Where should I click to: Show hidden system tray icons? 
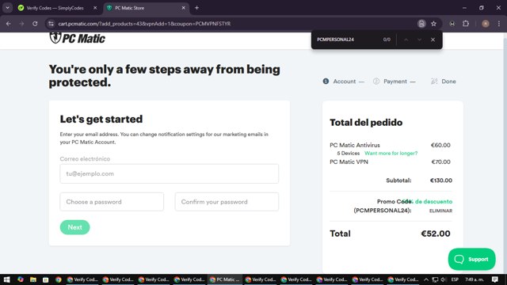pyautogui.click(x=426, y=279)
